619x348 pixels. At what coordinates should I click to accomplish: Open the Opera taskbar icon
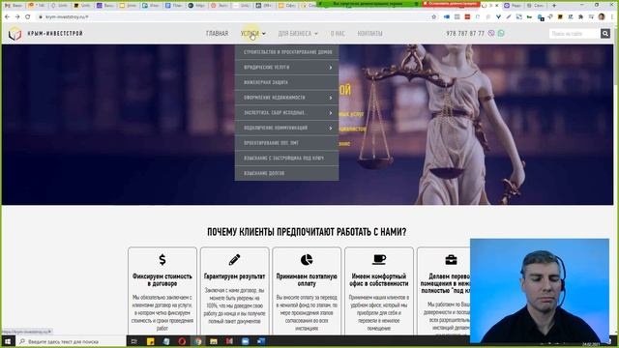click(x=182, y=341)
